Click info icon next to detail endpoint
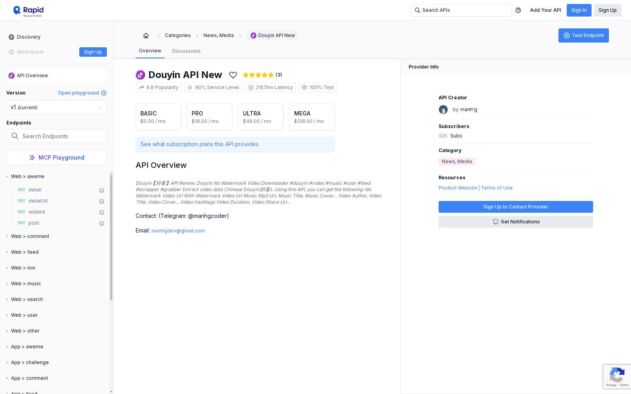The width and height of the screenshot is (631, 394). coord(102,190)
